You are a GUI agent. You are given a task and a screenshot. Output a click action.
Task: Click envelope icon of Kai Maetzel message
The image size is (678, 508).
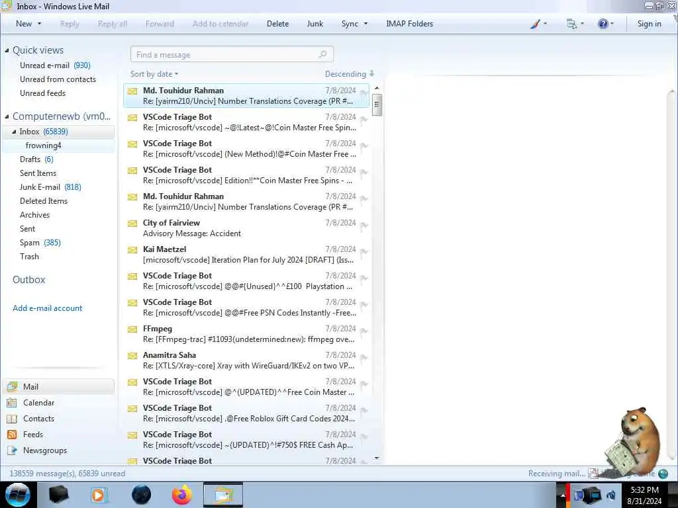[132, 249]
